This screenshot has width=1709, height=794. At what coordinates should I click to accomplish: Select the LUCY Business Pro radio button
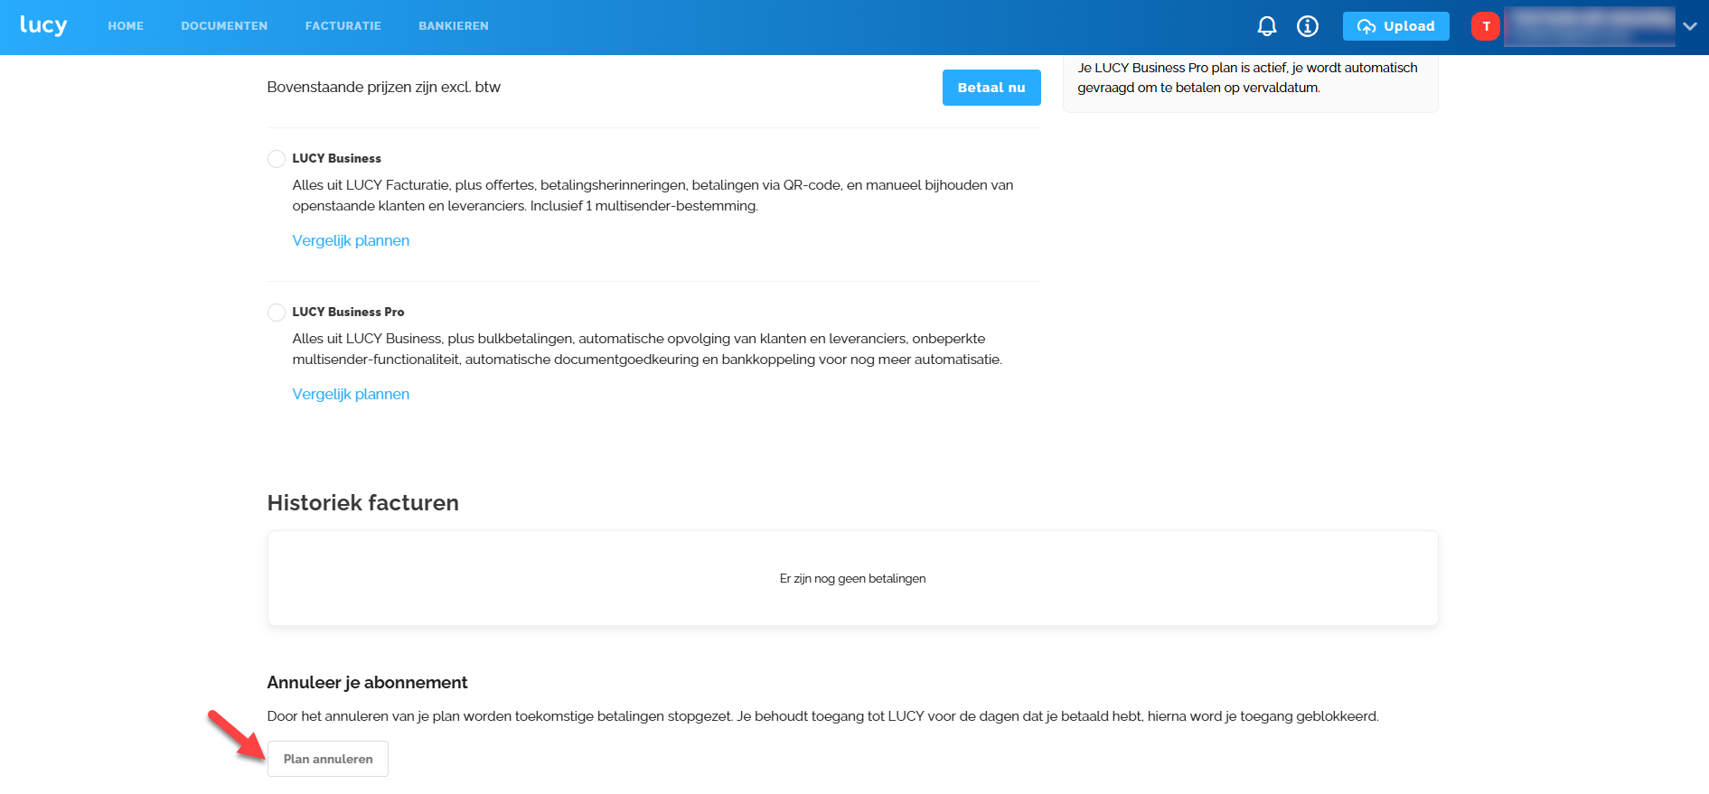pos(277,313)
